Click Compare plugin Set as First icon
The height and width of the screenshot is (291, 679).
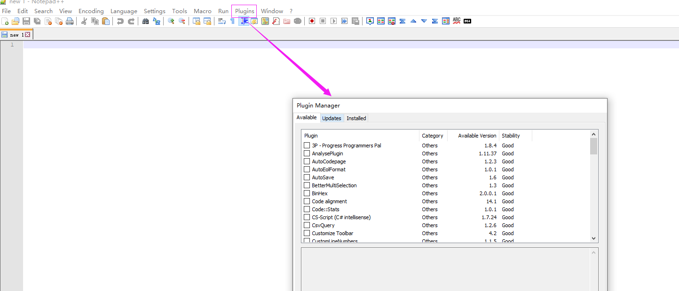[x=370, y=21]
